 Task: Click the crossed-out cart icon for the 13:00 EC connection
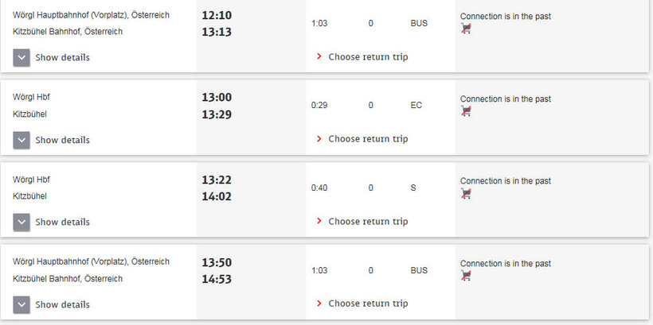click(466, 111)
